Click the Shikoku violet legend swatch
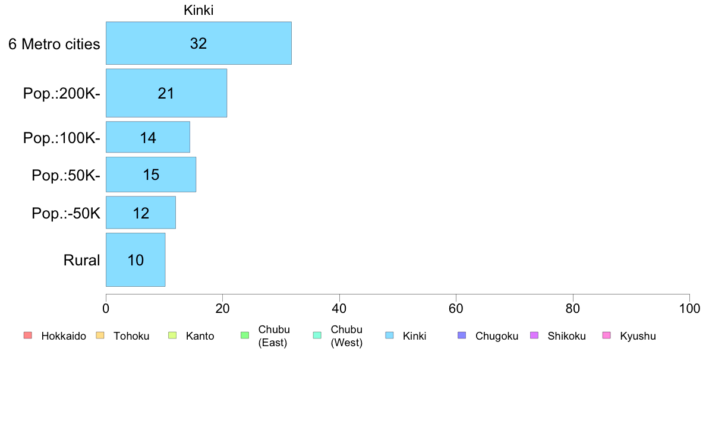Image resolution: width=706 pixels, height=437 pixels. pyautogui.click(x=534, y=335)
